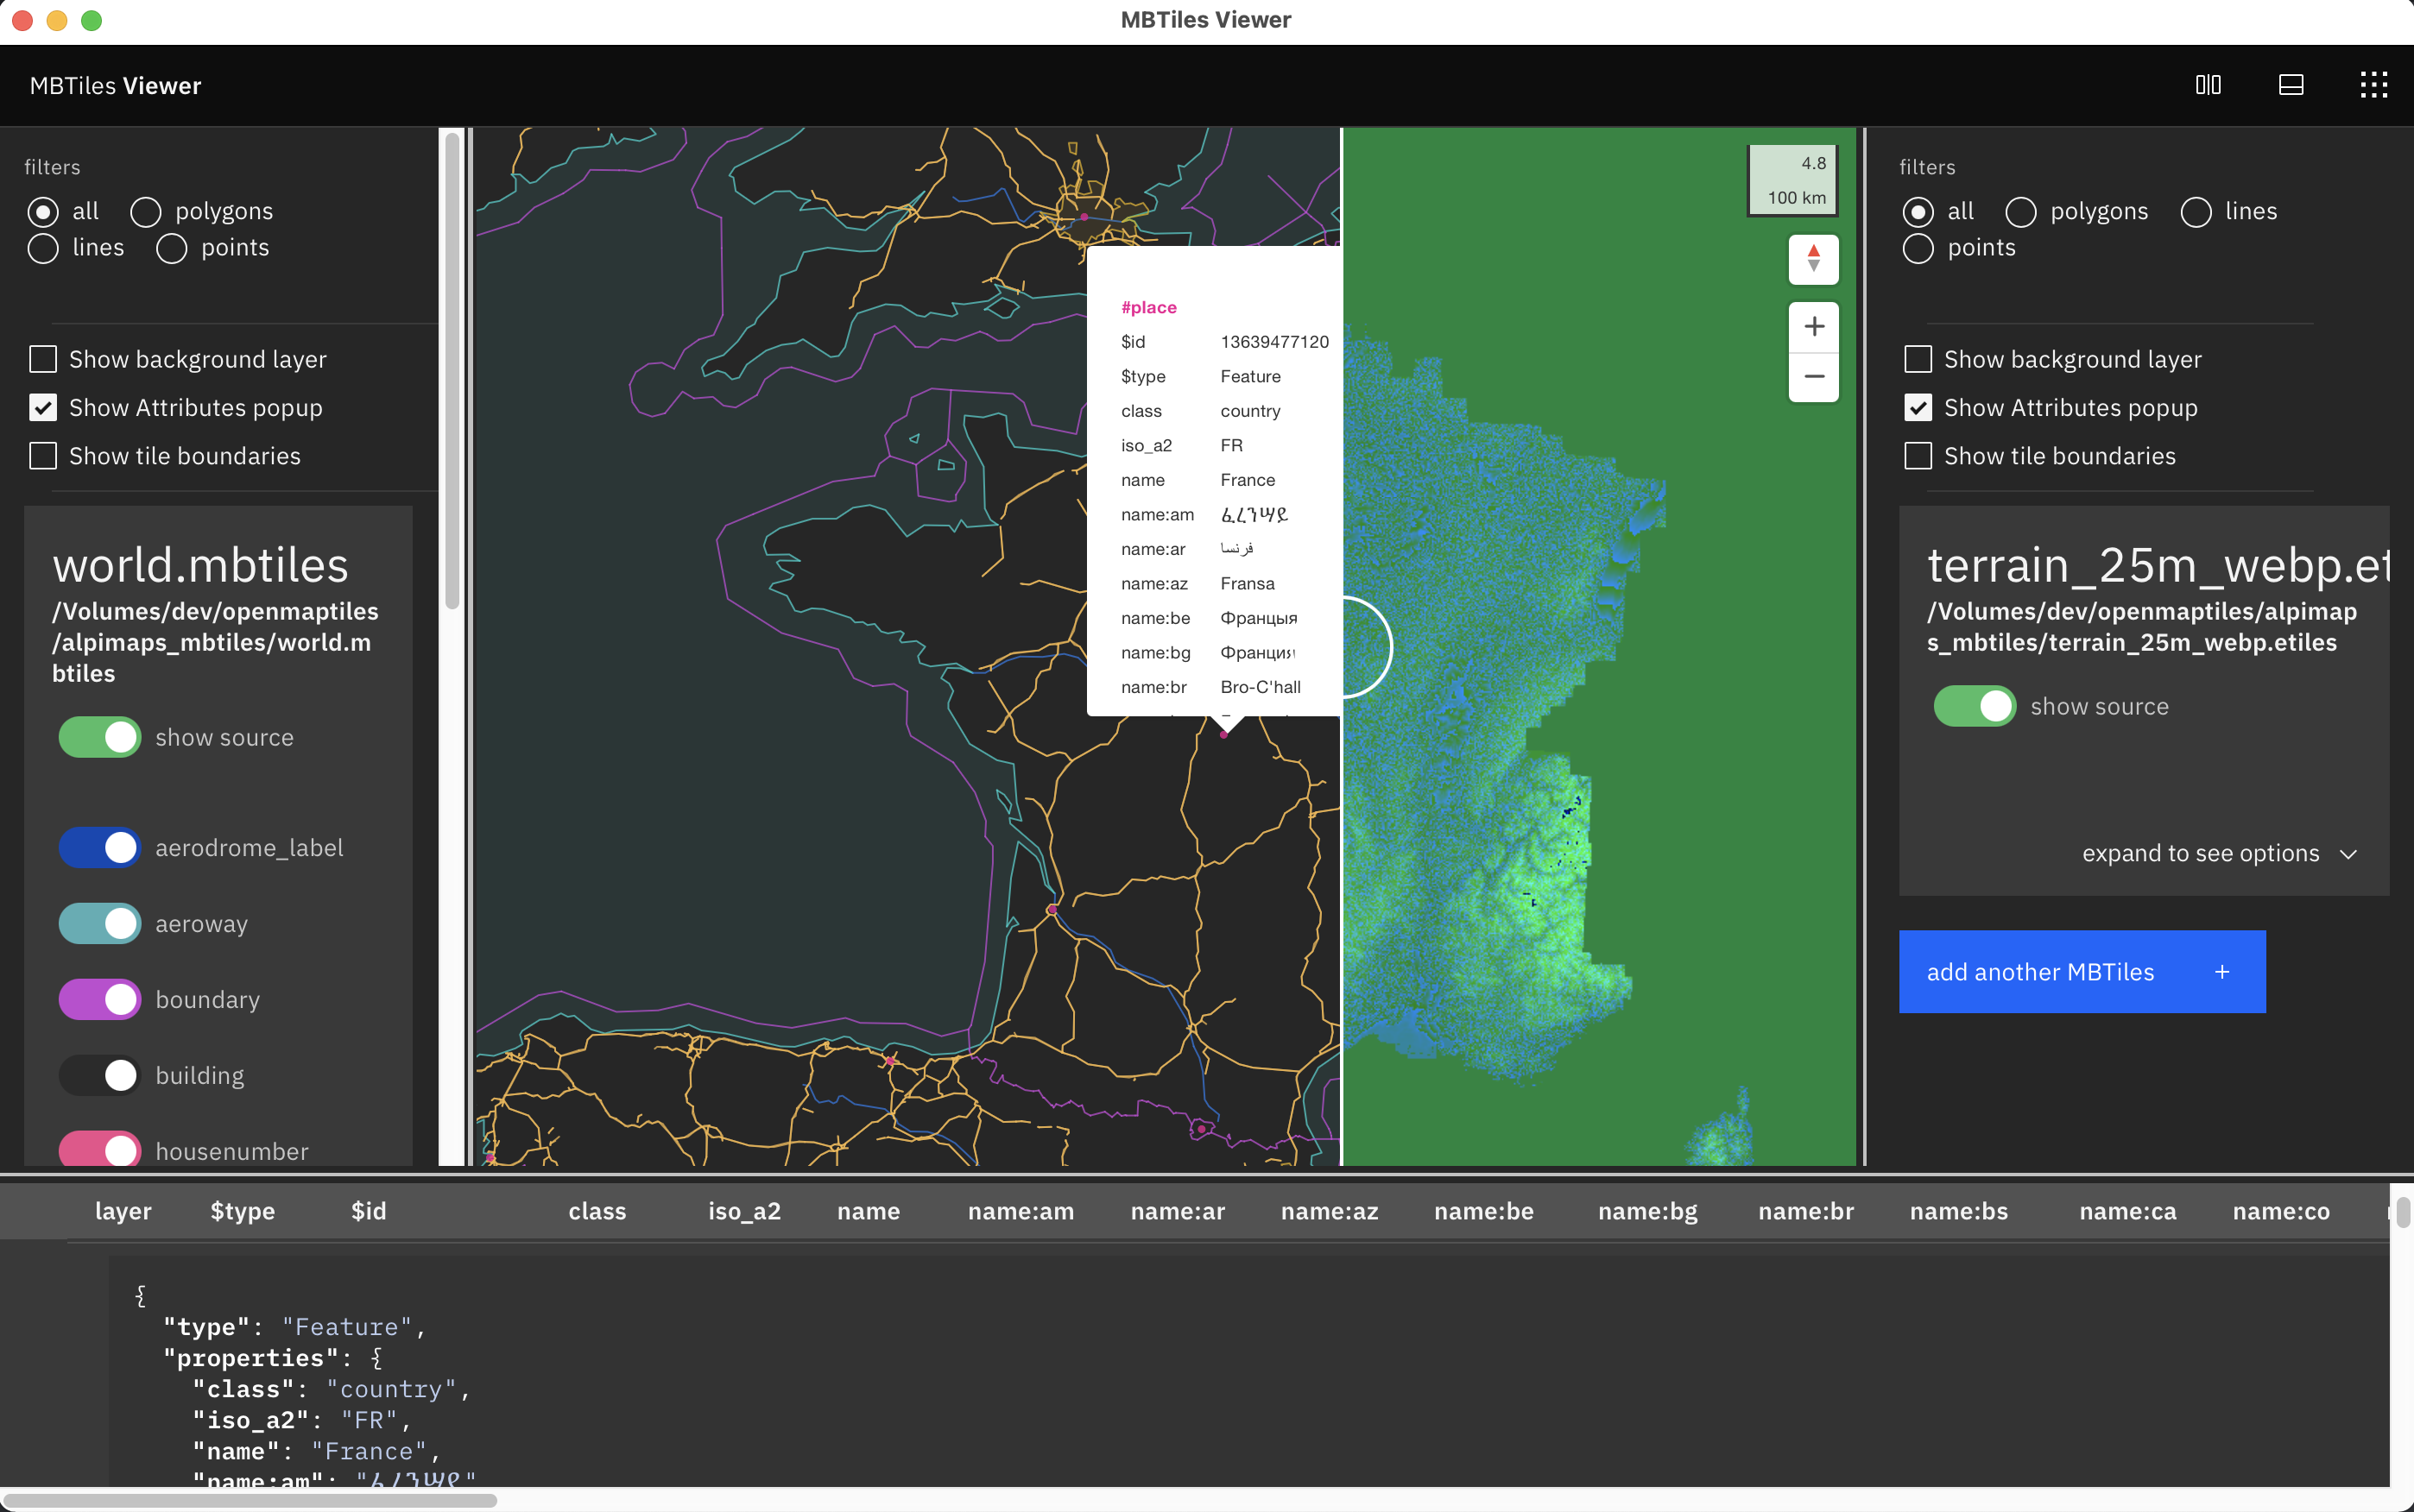Click the boundary layer toggle switch

point(98,999)
